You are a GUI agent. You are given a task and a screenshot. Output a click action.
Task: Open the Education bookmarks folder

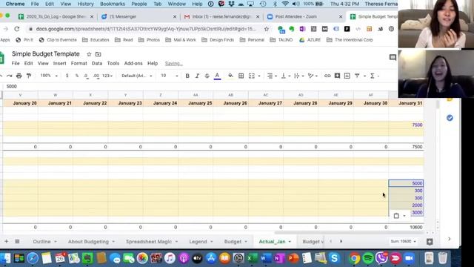pos(96,39)
